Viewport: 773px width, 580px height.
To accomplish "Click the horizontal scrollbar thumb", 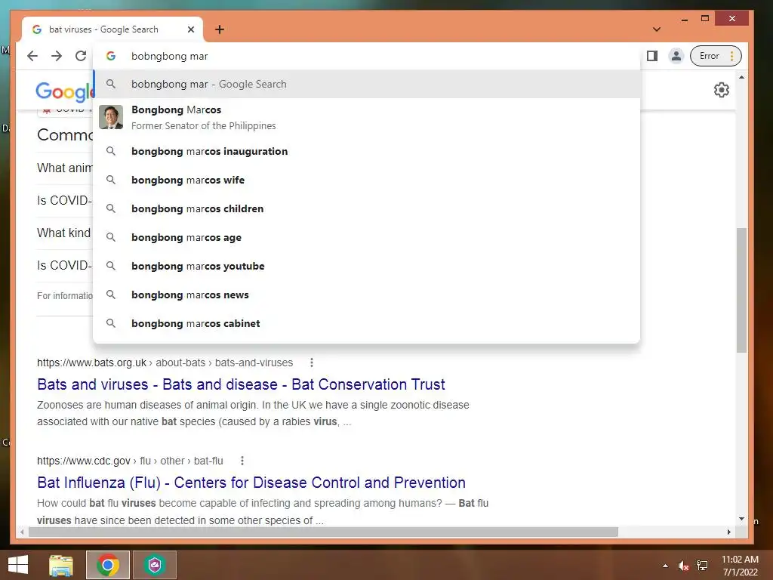I will (323, 532).
